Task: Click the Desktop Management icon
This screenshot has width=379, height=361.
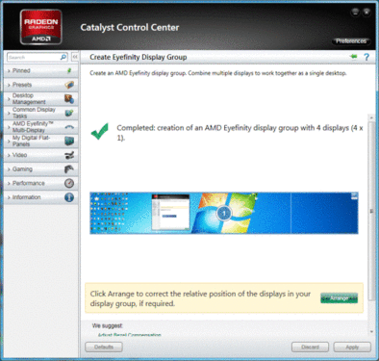Action: pyautogui.click(x=69, y=99)
